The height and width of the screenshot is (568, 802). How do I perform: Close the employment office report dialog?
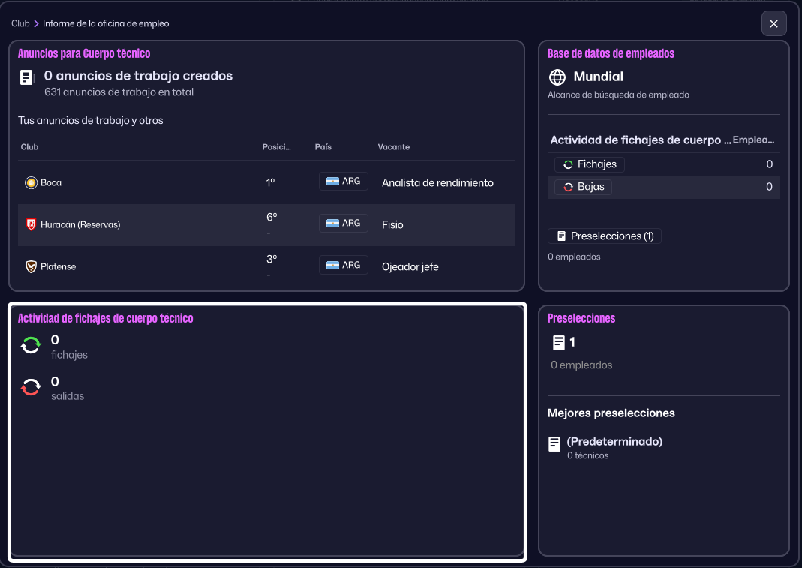773,23
